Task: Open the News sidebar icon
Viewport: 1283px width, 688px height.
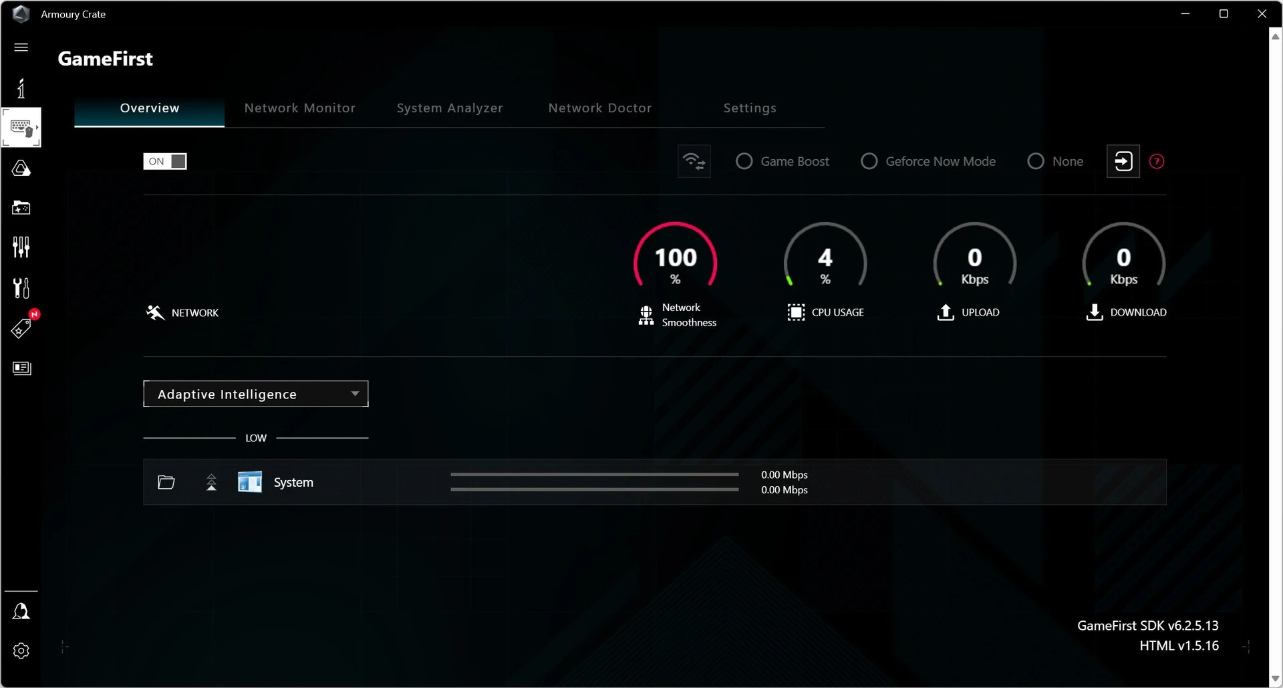Action: coord(21,368)
